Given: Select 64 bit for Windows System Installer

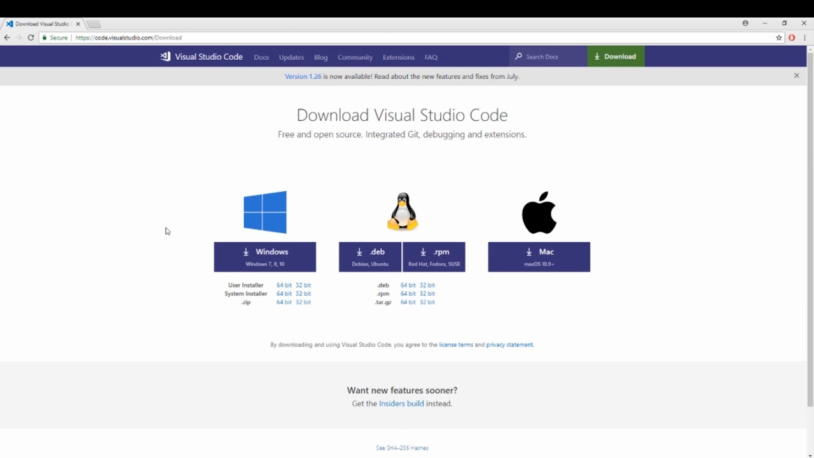Looking at the screenshot, I should (x=284, y=294).
